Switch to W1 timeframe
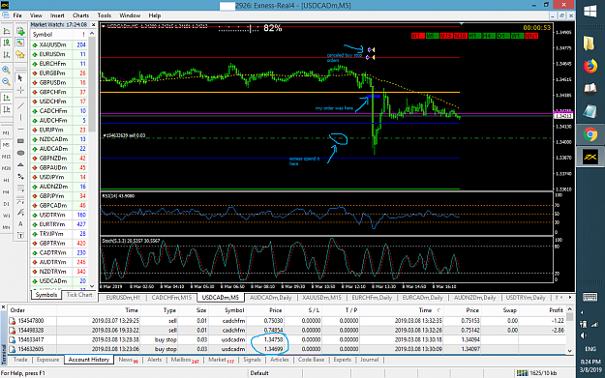Screen dimensions: 605x378 point(6,216)
